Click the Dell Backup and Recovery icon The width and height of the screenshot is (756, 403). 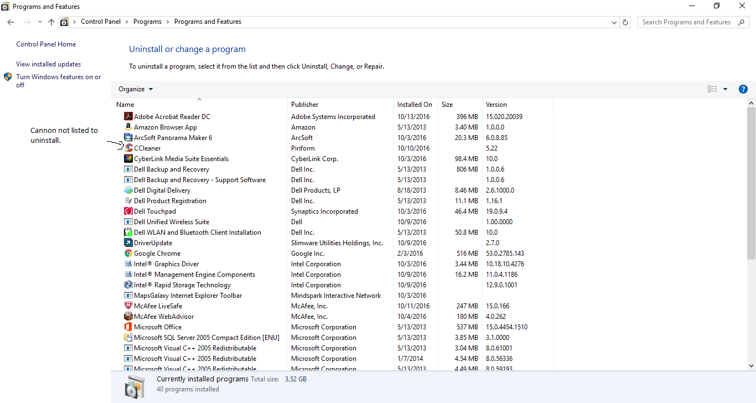[x=128, y=169]
